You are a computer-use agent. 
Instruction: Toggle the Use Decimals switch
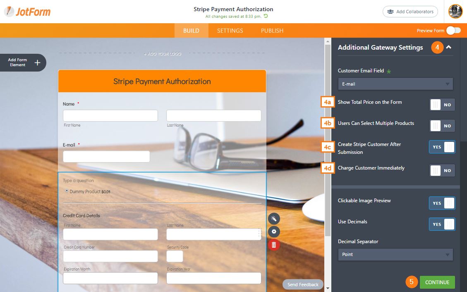442,225
